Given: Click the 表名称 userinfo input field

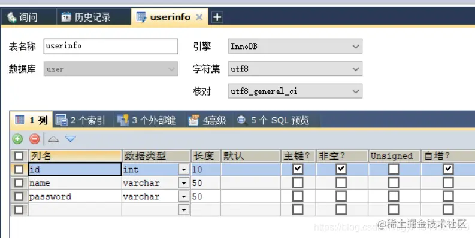Looking at the screenshot, I should pos(111,46).
